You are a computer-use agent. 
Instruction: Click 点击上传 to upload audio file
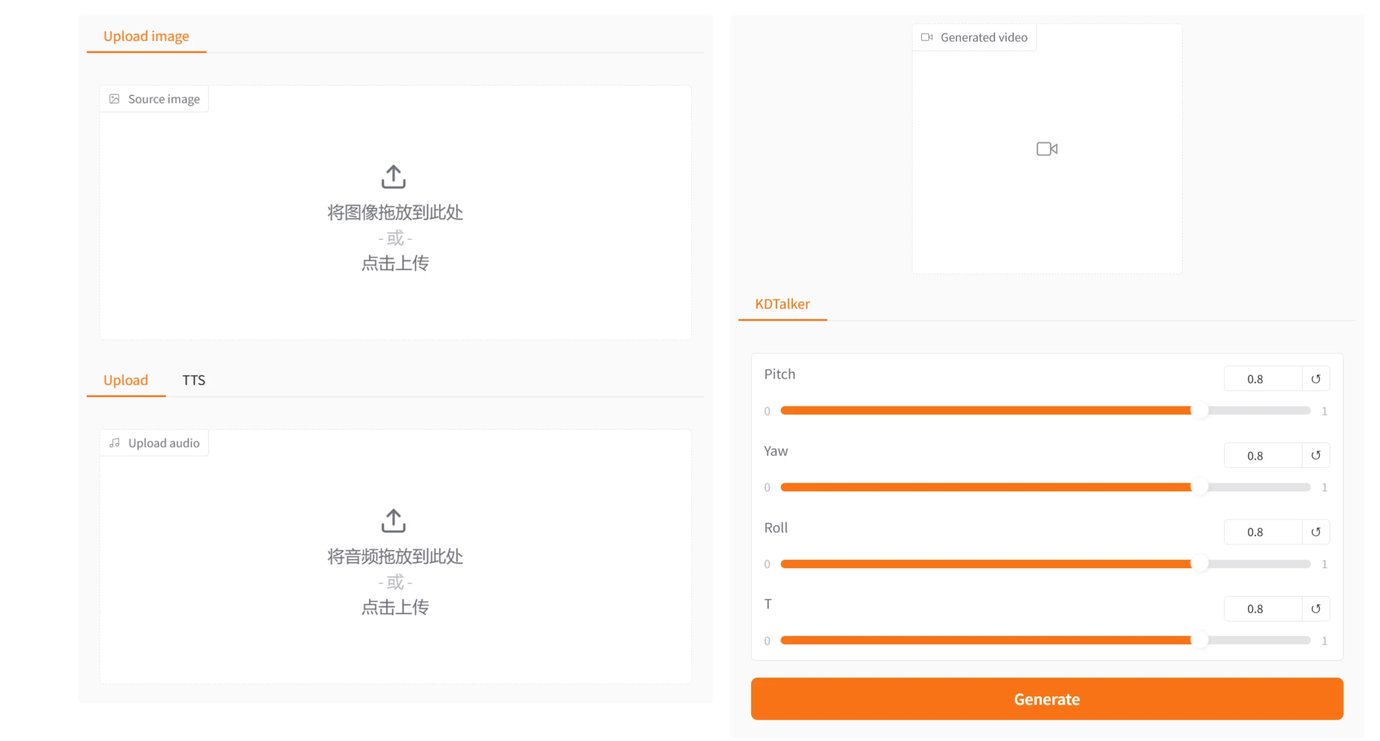click(395, 608)
